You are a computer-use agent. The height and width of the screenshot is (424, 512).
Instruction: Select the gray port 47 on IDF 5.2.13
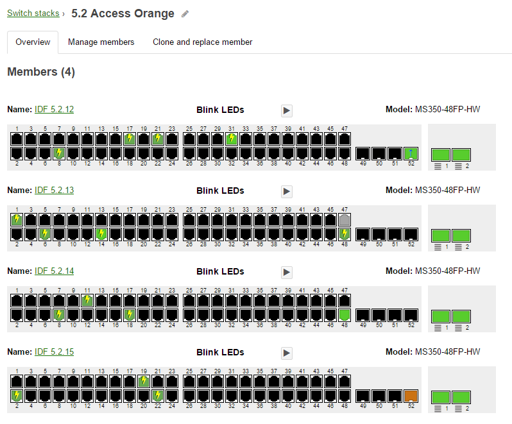(x=345, y=219)
